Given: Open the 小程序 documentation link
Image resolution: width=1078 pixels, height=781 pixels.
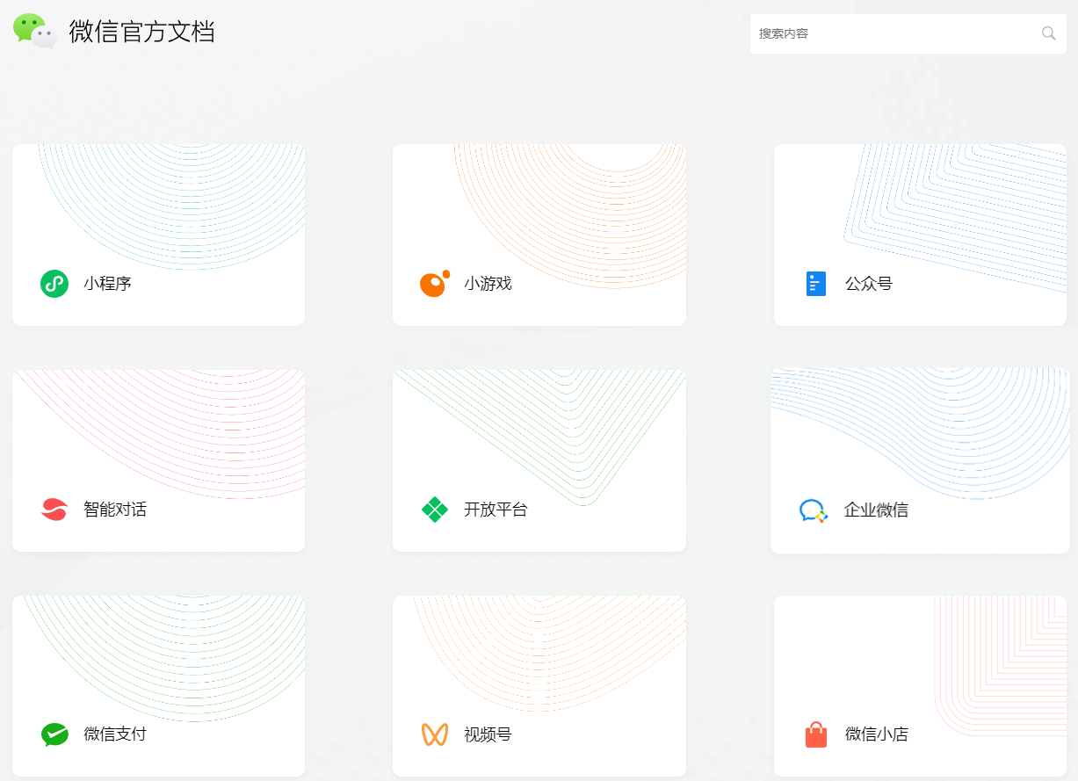Looking at the screenshot, I should point(108,284).
